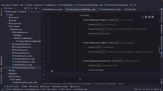The image size is (163, 91).
Task: Click the select opened file target icon
Action: (x=25, y=8)
